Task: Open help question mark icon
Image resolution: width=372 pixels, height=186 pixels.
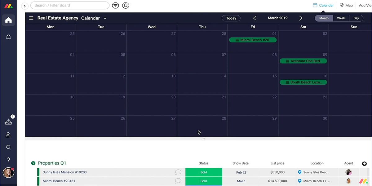Action: [x=8, y=160]
